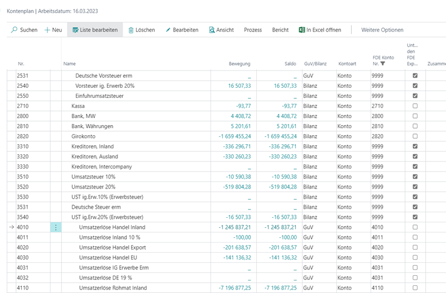The image size is (446, 293).
Task: Open the Name column header menu
Action: [x=70, y=63]
